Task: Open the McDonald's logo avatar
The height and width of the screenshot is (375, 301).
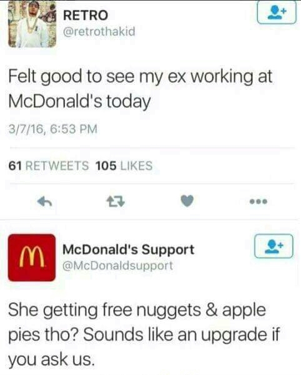Action: pos(32,258)
